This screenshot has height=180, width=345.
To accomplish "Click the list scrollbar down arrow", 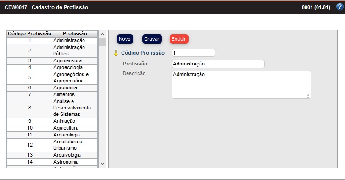I will point(102,164).
